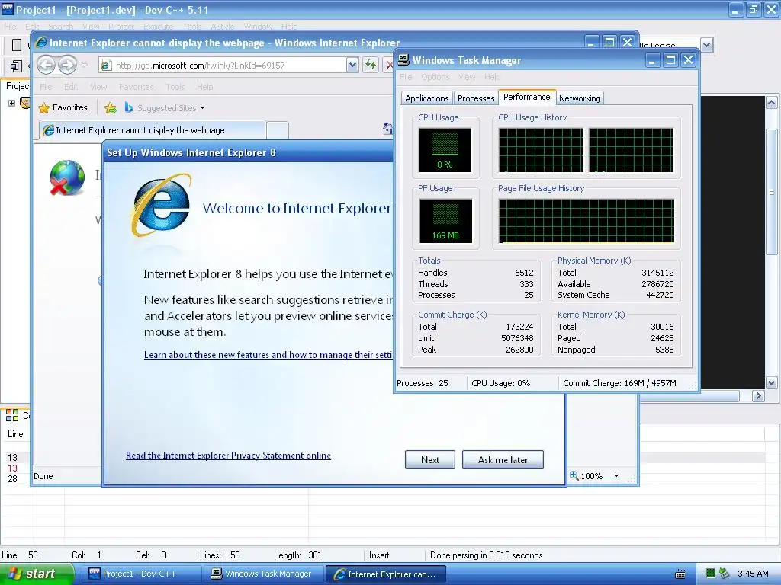Switch to the Internet Explorer taskbar button
The image size is (781, 585).
coord(385,574)
